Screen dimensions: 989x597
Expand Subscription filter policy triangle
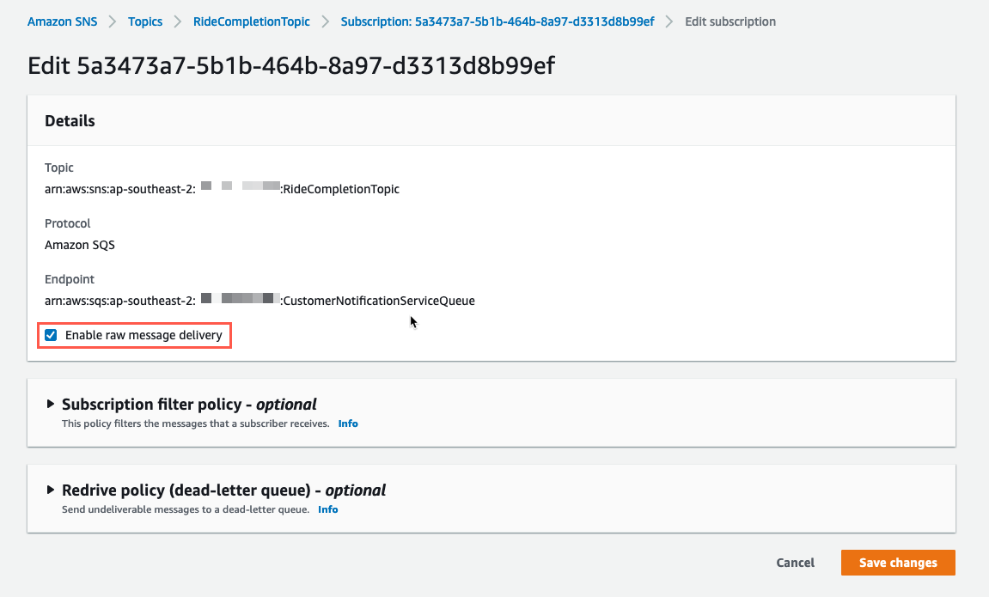(51, 404)
